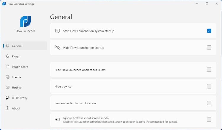The width and height of the screenshot is (222, 130).
Task: Check Hide Flow Launcher when focus is lost
Action: (209, 70)
